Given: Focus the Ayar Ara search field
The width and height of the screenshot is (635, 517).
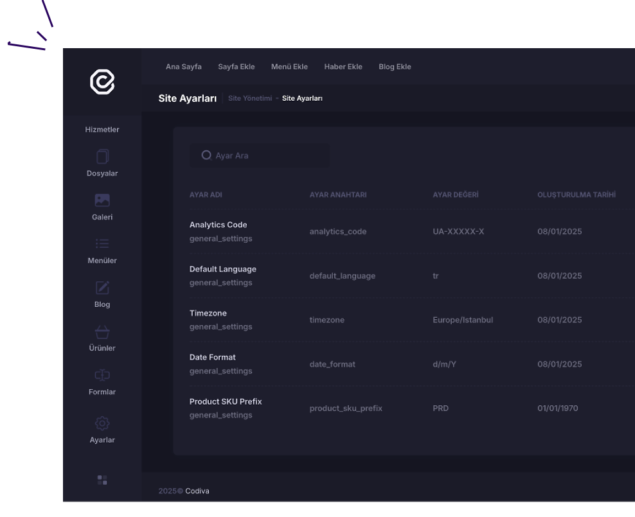Looking at the screenshot, I should coord(260,155).
